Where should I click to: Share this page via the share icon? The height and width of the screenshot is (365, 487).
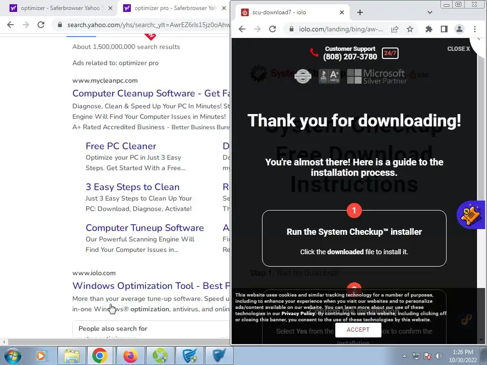click(x=394, y=29)
